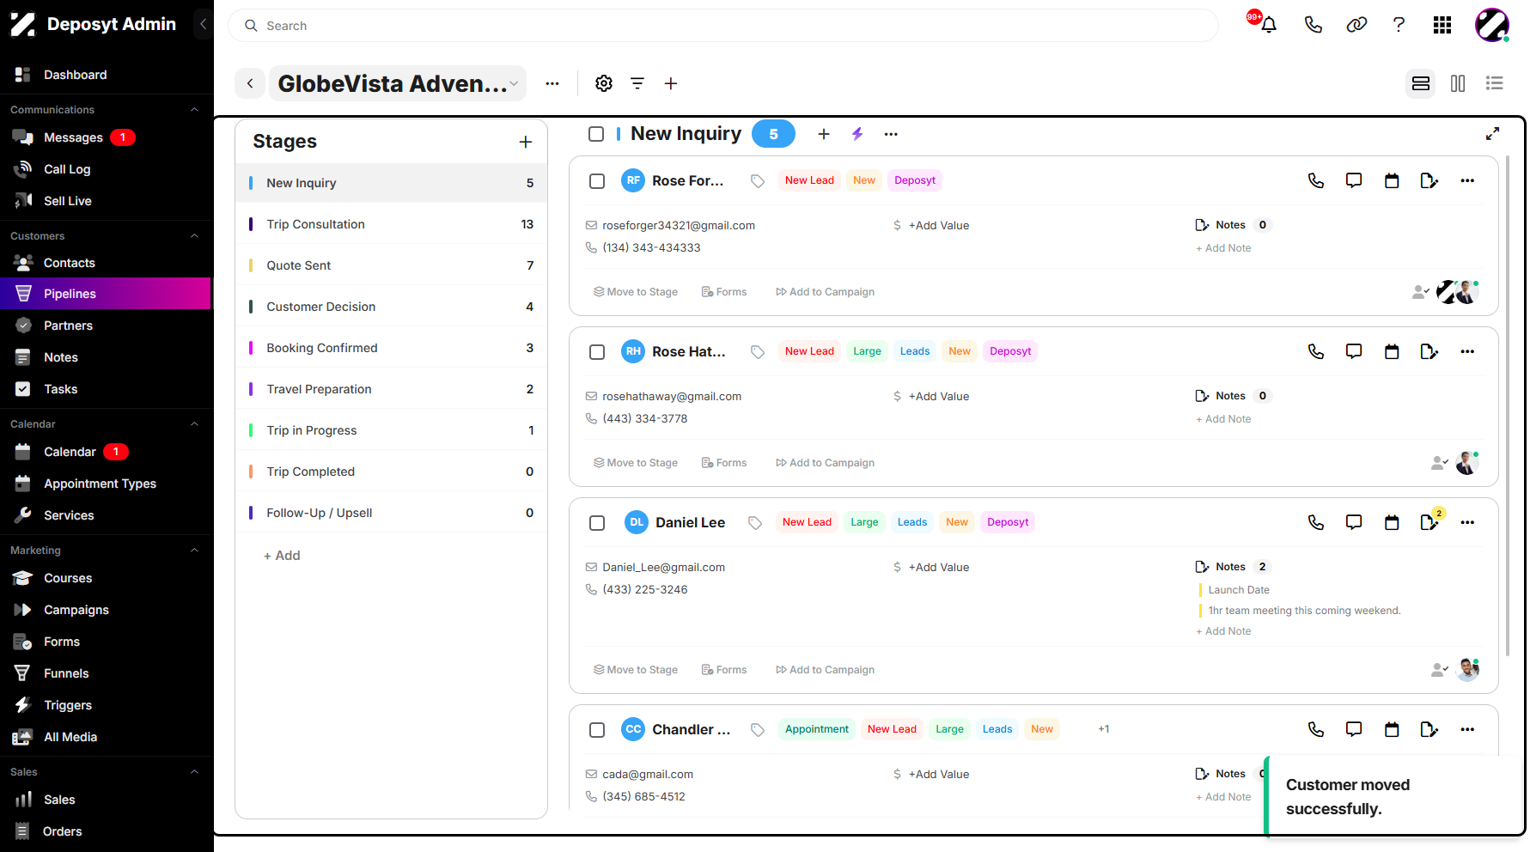The height and width of the screenshot is (852, 1530).
Task: Open the phone dialer in top bar
Action: tap(1313, 25)
